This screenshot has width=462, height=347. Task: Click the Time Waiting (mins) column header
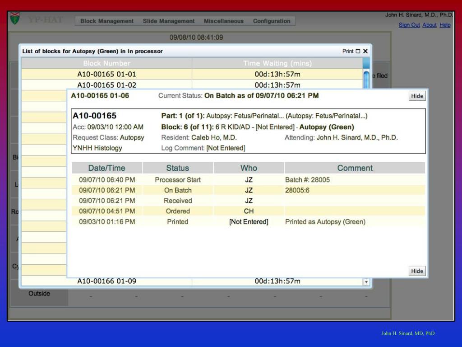tap(277, 63)
